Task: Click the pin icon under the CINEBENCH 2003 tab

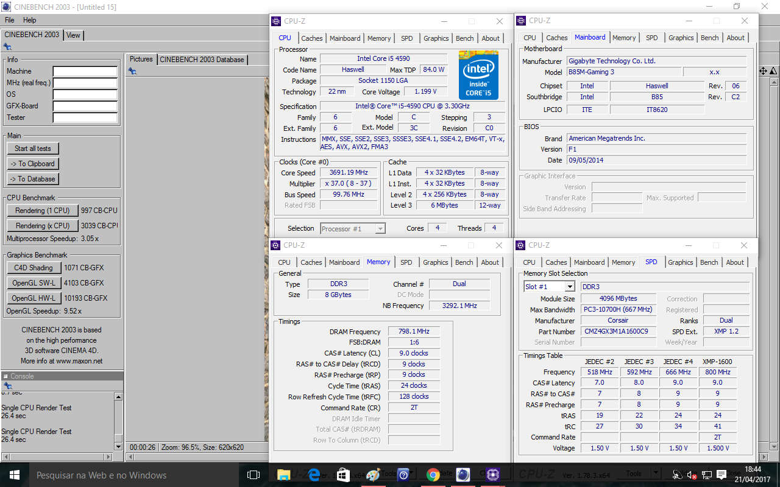Action: [7, 47]
